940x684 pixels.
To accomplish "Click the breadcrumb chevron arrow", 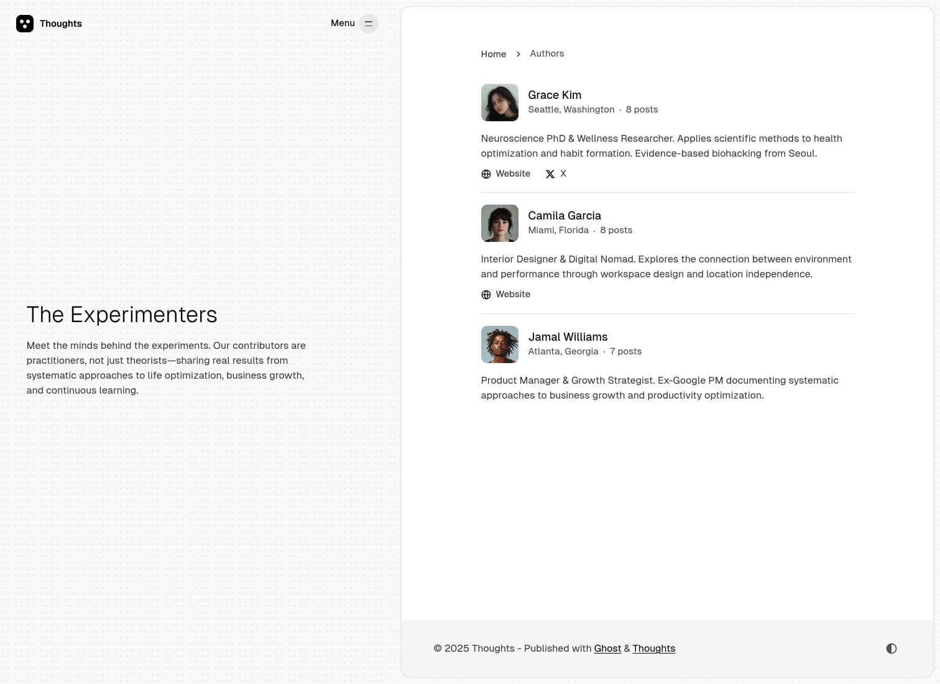I will [x=518, y=54].
